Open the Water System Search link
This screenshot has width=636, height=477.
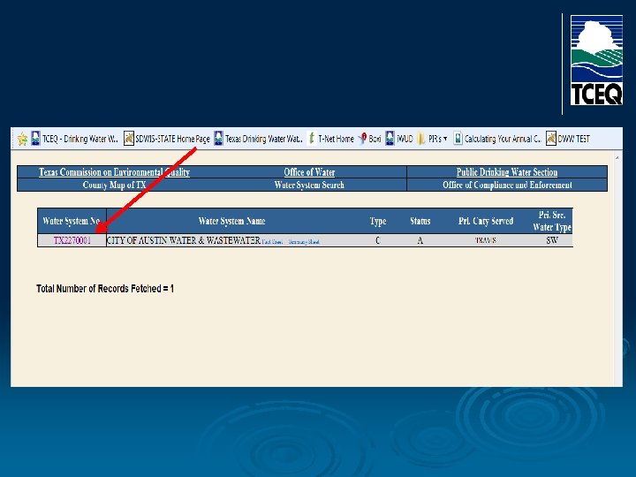pyautogui.click(x=309, y=185)
